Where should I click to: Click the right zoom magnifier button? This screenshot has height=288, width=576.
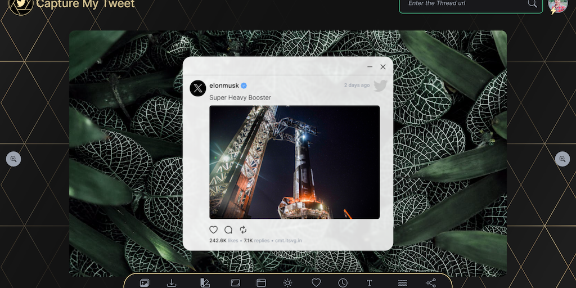pos(562,159)
